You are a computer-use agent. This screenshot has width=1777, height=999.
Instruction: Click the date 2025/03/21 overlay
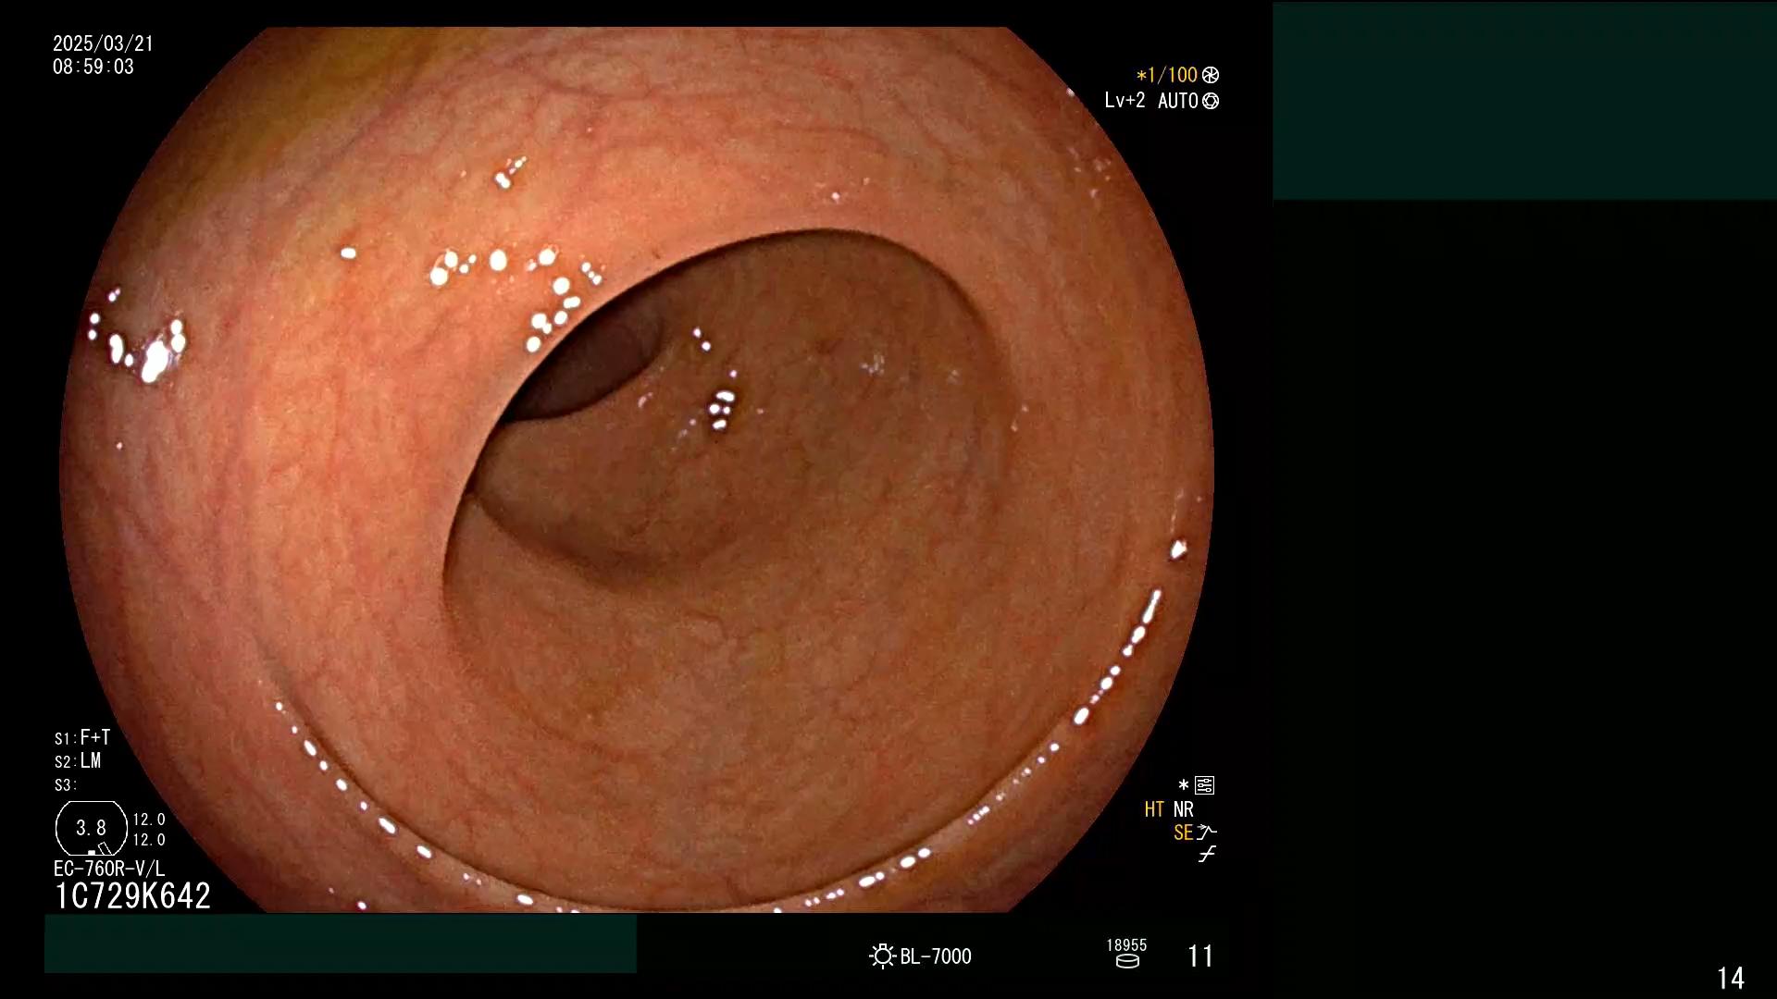coord(103,43)
